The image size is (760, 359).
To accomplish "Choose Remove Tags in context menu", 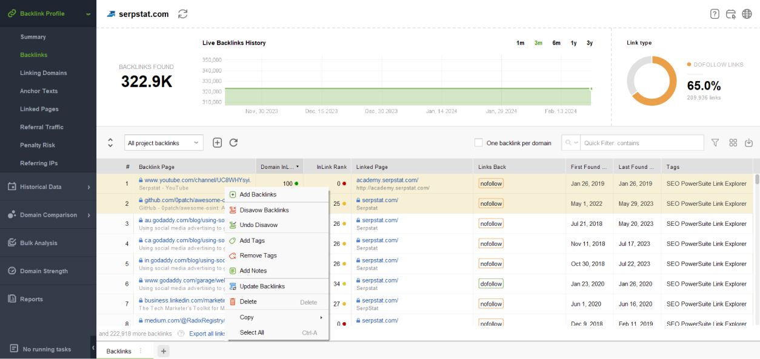I will (277, 255).
